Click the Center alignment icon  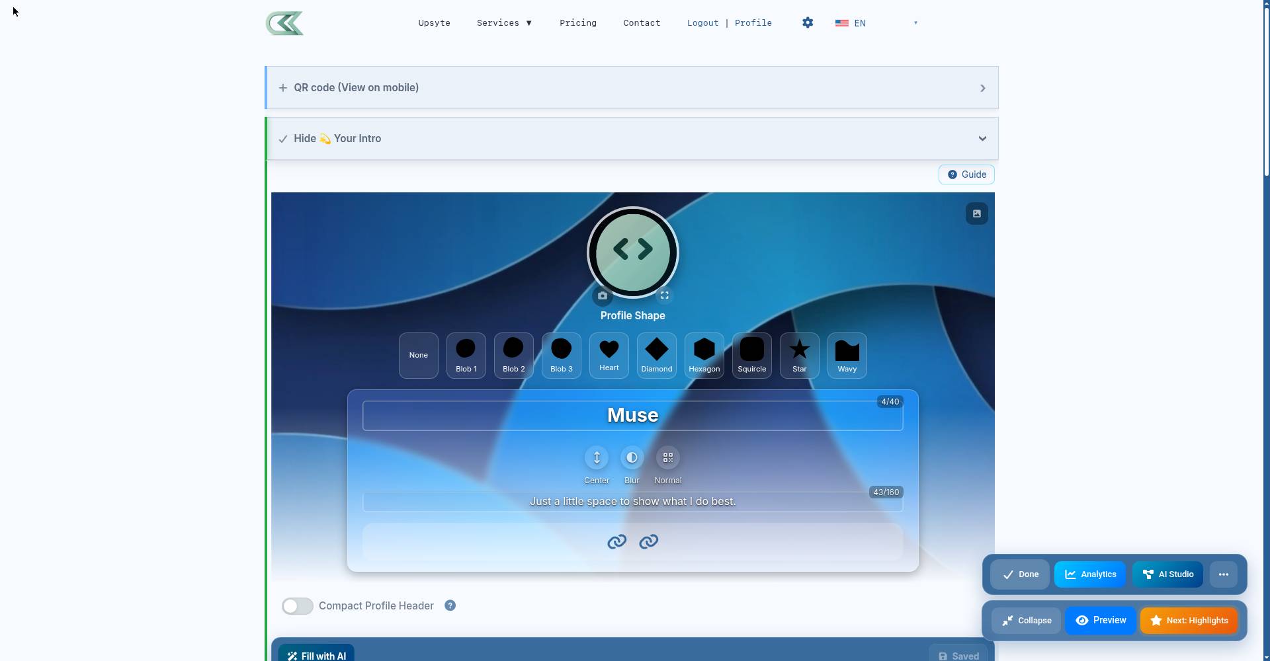pyautogui.click(x=597, y=457)
